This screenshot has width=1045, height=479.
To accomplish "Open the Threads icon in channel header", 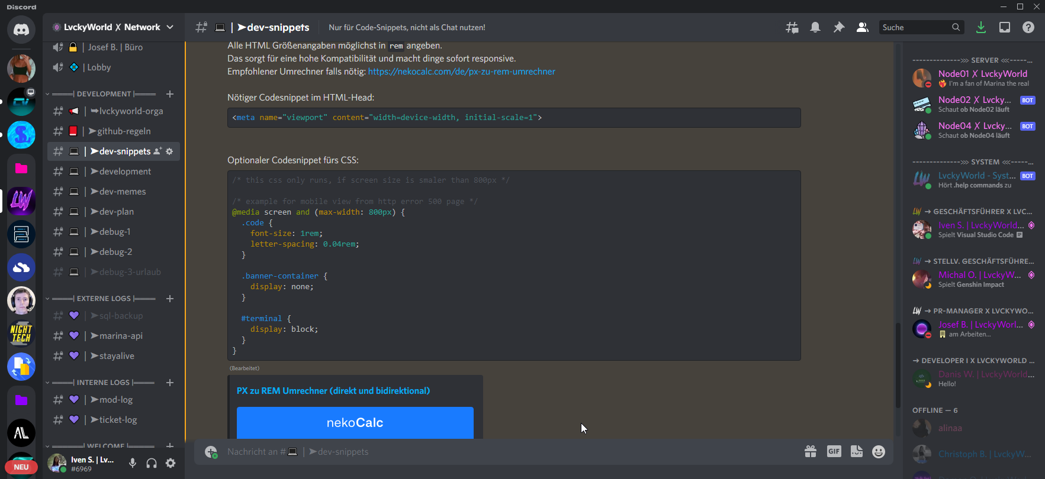I will (x=792, y=28).
